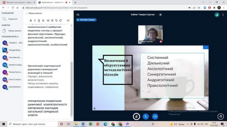Expand Тамара Сорочан webcam name dropdown
This screenshot has height=127, width=227.
click(146, 41)
